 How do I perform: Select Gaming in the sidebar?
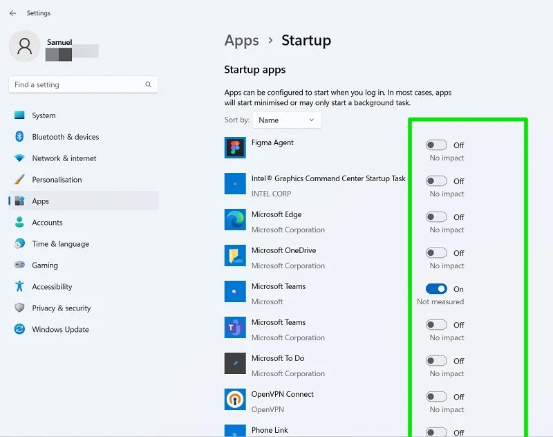pyautogui.click(x=84, y=266)
